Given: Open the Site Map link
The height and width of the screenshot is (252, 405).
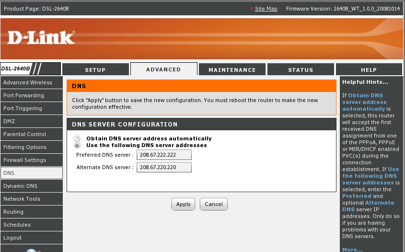Looking at the screenshot, I should [266, 9].
